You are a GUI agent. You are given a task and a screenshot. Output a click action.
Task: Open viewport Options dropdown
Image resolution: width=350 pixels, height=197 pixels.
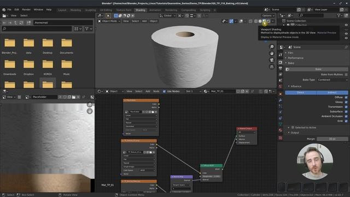[x=268, y=16]
